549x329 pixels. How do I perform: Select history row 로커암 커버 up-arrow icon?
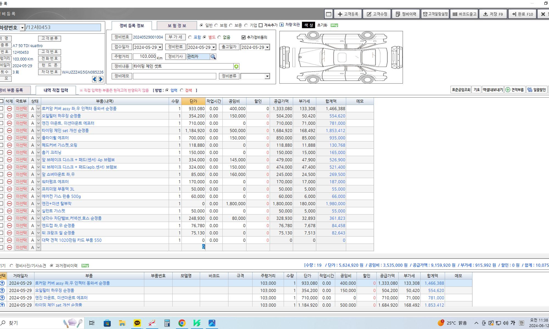(2, 283)
